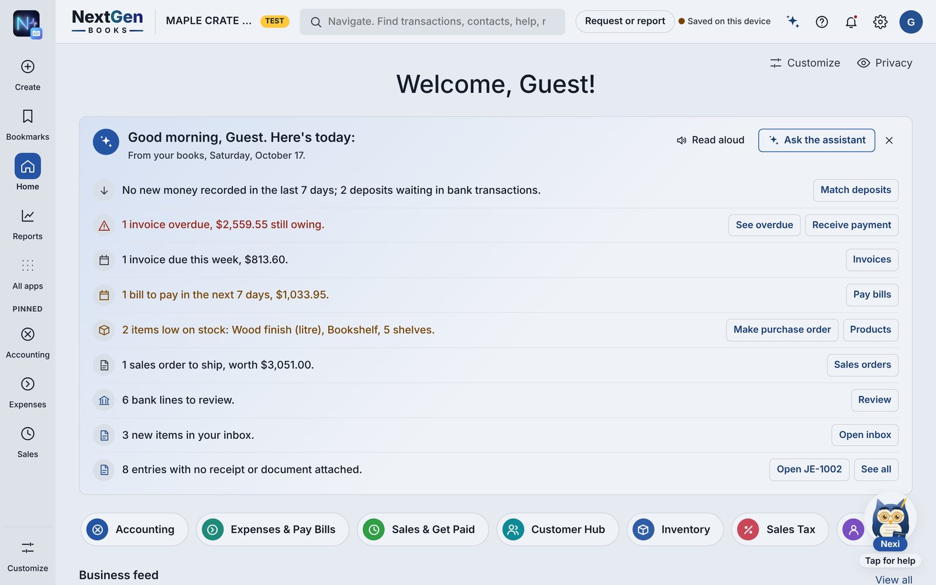Click Ask the assistant
This screenshot has height=585, width=936.
point(817,140)
